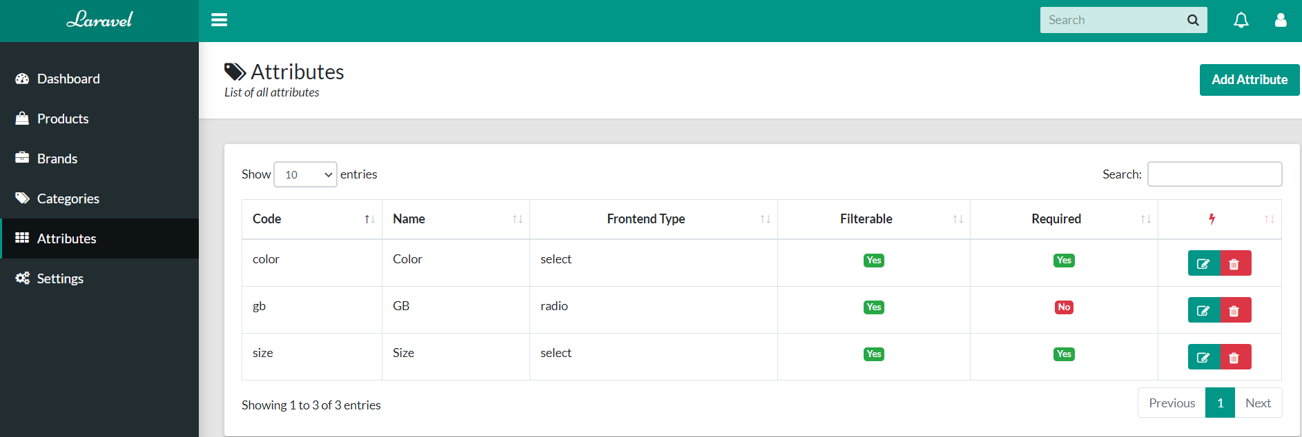Screen dimensions: 1302x437
Task: Focus the table Search input box
Action: (1214, 174)
